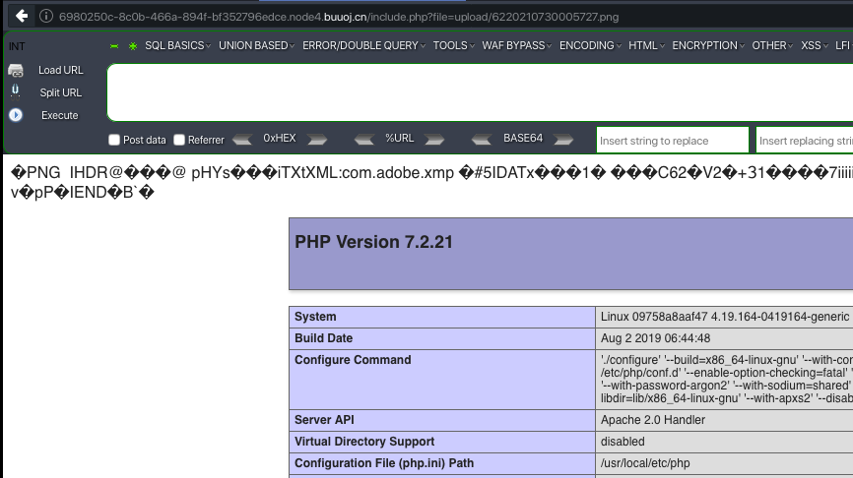Focus the 'Insert replacing string' field
This screenshot has height=478, width=853.
coord(805,140)
